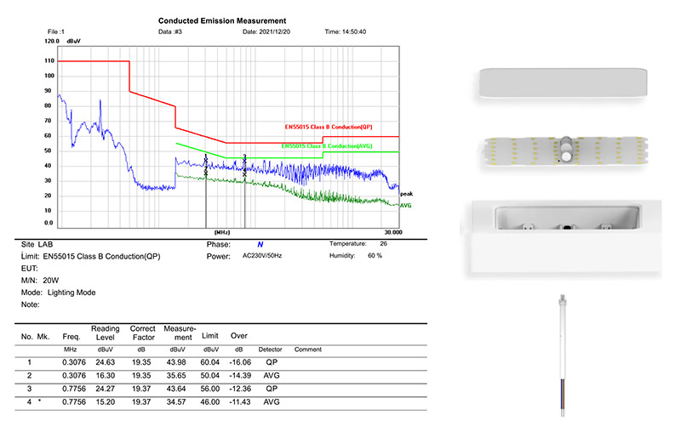Select the red EN55015 Class B QP label

click(x=329, y=127)
